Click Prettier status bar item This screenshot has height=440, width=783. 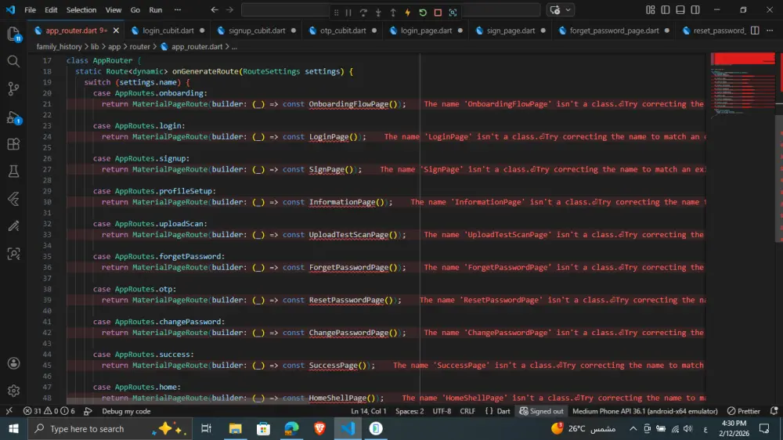pos(744,411)
